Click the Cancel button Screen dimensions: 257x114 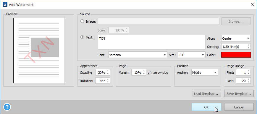pyautogui.click(x=239, y=107)
